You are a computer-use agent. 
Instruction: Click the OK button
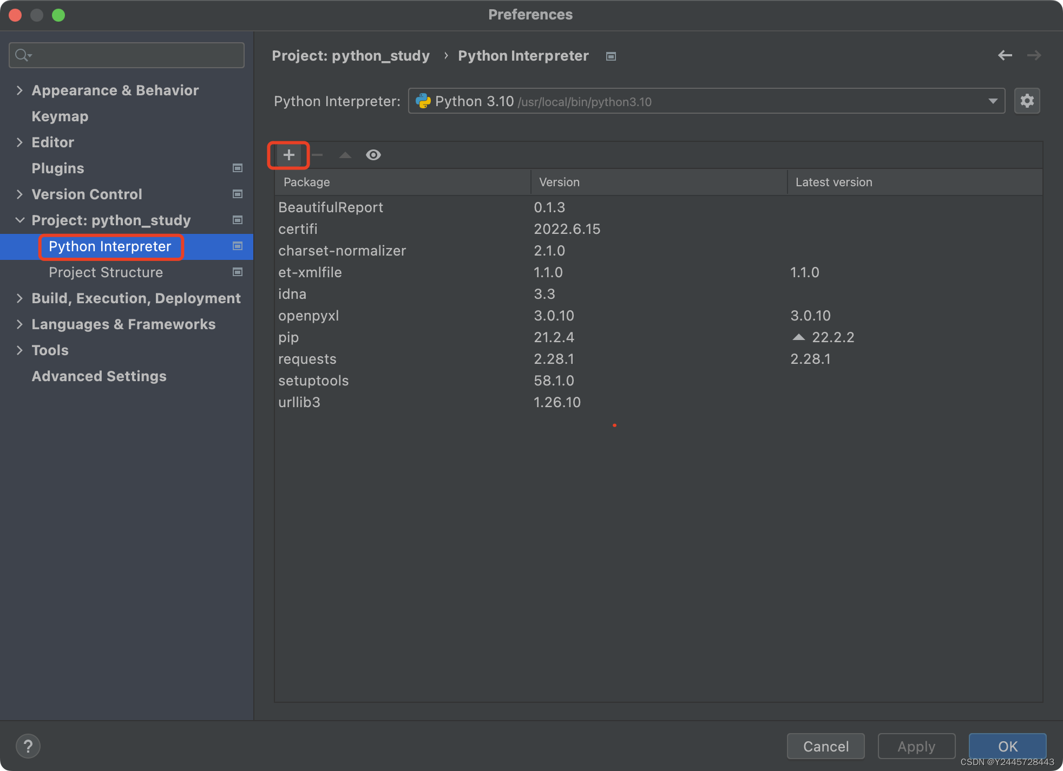click(x=1007, y=746)
